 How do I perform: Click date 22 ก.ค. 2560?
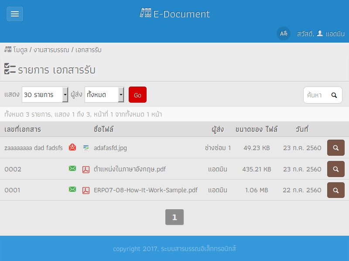tap(302, 190)
